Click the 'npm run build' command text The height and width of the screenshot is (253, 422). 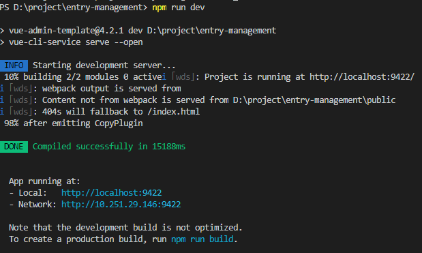click(202, 239)
